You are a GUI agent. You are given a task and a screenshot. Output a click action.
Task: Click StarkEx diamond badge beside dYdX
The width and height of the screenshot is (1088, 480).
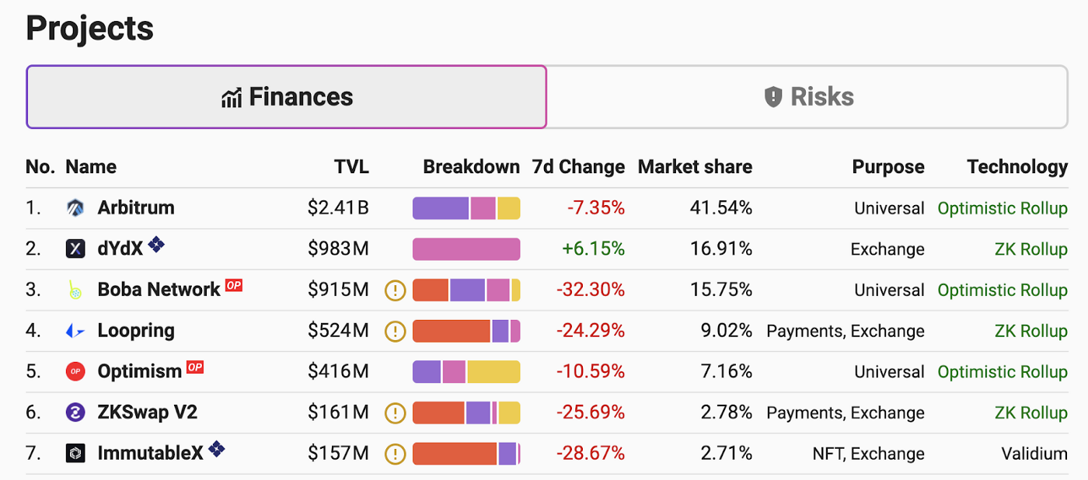(156, 245)
